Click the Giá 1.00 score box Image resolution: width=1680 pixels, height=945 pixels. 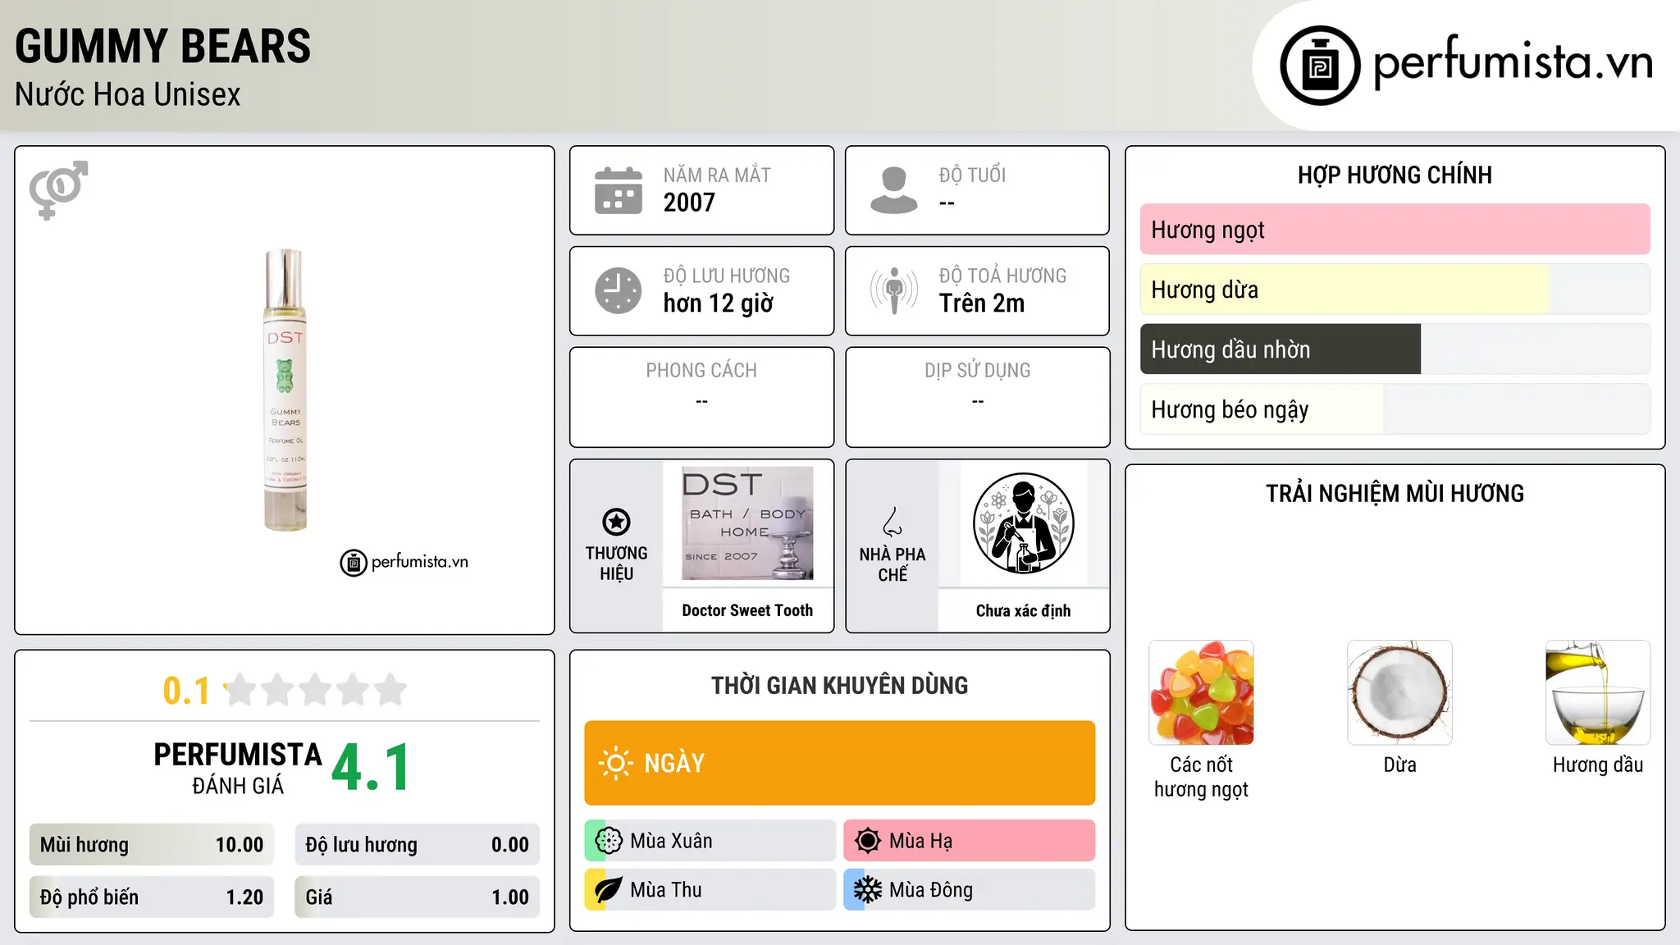417,897
